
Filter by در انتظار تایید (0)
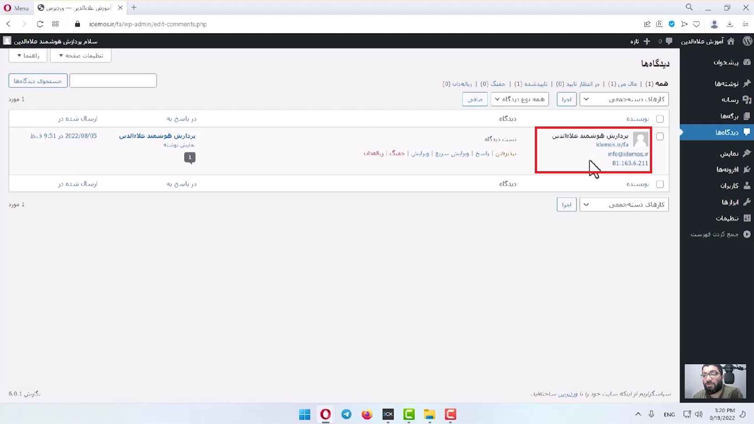[578, 84]
